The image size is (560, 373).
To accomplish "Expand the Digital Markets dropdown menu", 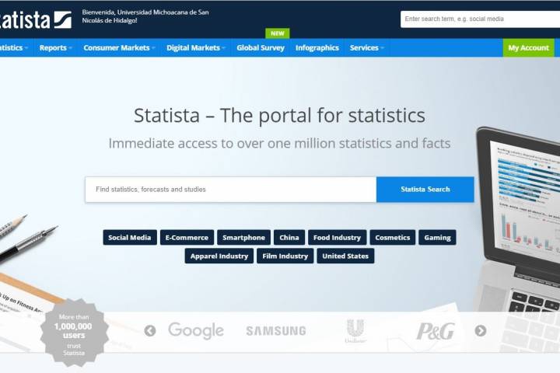I will (x=196, y=48).
